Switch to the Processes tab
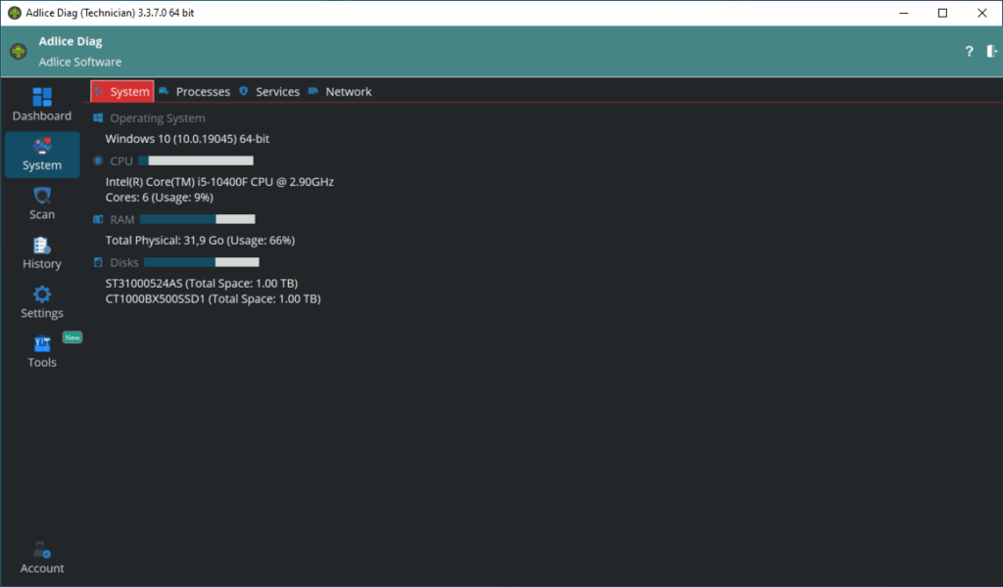This screenshot has width=1003, height=587. click(x=202, y=92)
